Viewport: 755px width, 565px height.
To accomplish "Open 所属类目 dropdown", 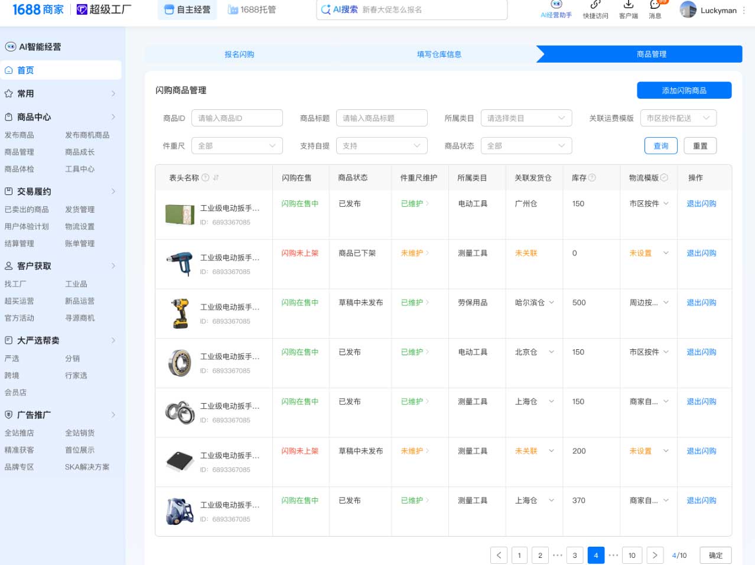I will pos(526,118).
